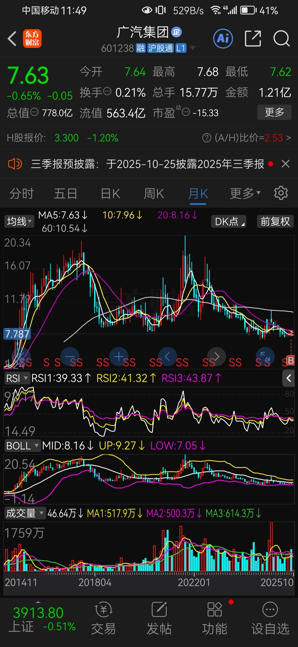The image size is (298, 647).
Task: Tap the 7.787 price line label
Action: pyautogui.click(x=17, y=334)
